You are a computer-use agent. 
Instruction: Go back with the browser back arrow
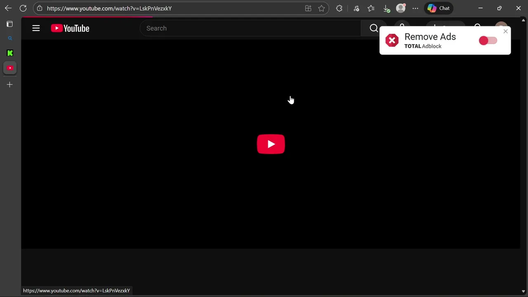[8, 8]
